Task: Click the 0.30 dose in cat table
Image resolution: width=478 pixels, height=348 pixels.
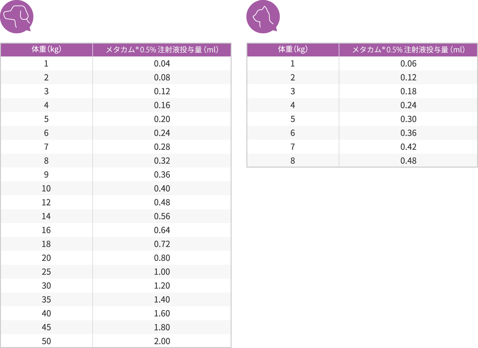Action: [408, 119]
